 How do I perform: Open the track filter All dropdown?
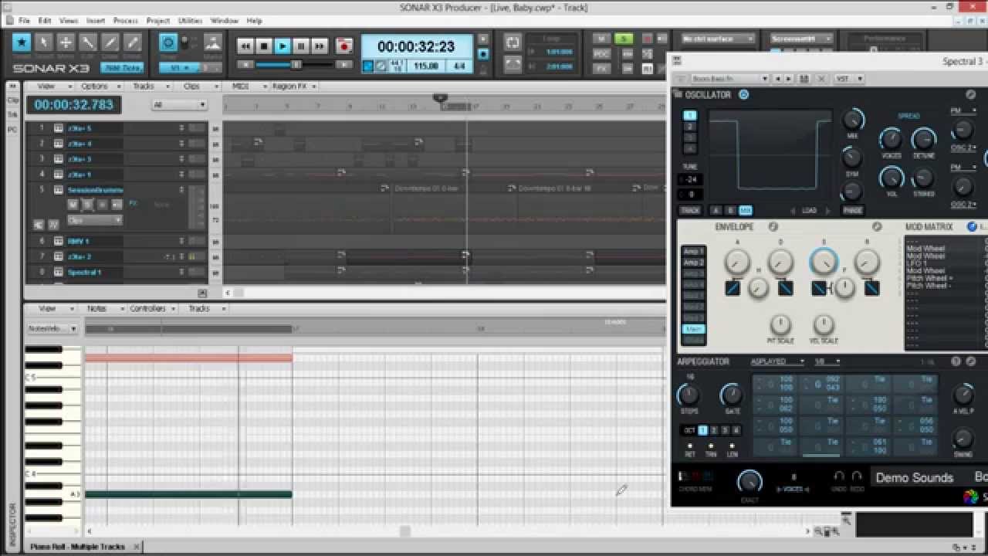(179, 105)
